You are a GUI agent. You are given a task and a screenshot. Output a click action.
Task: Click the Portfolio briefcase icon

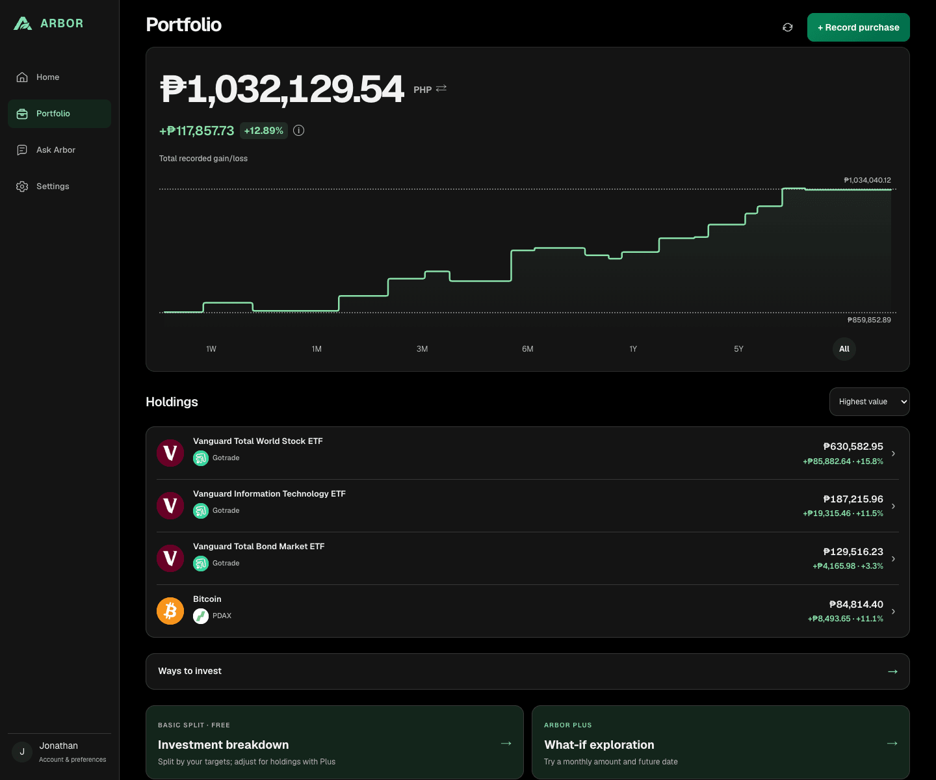(x=22, y=114)
